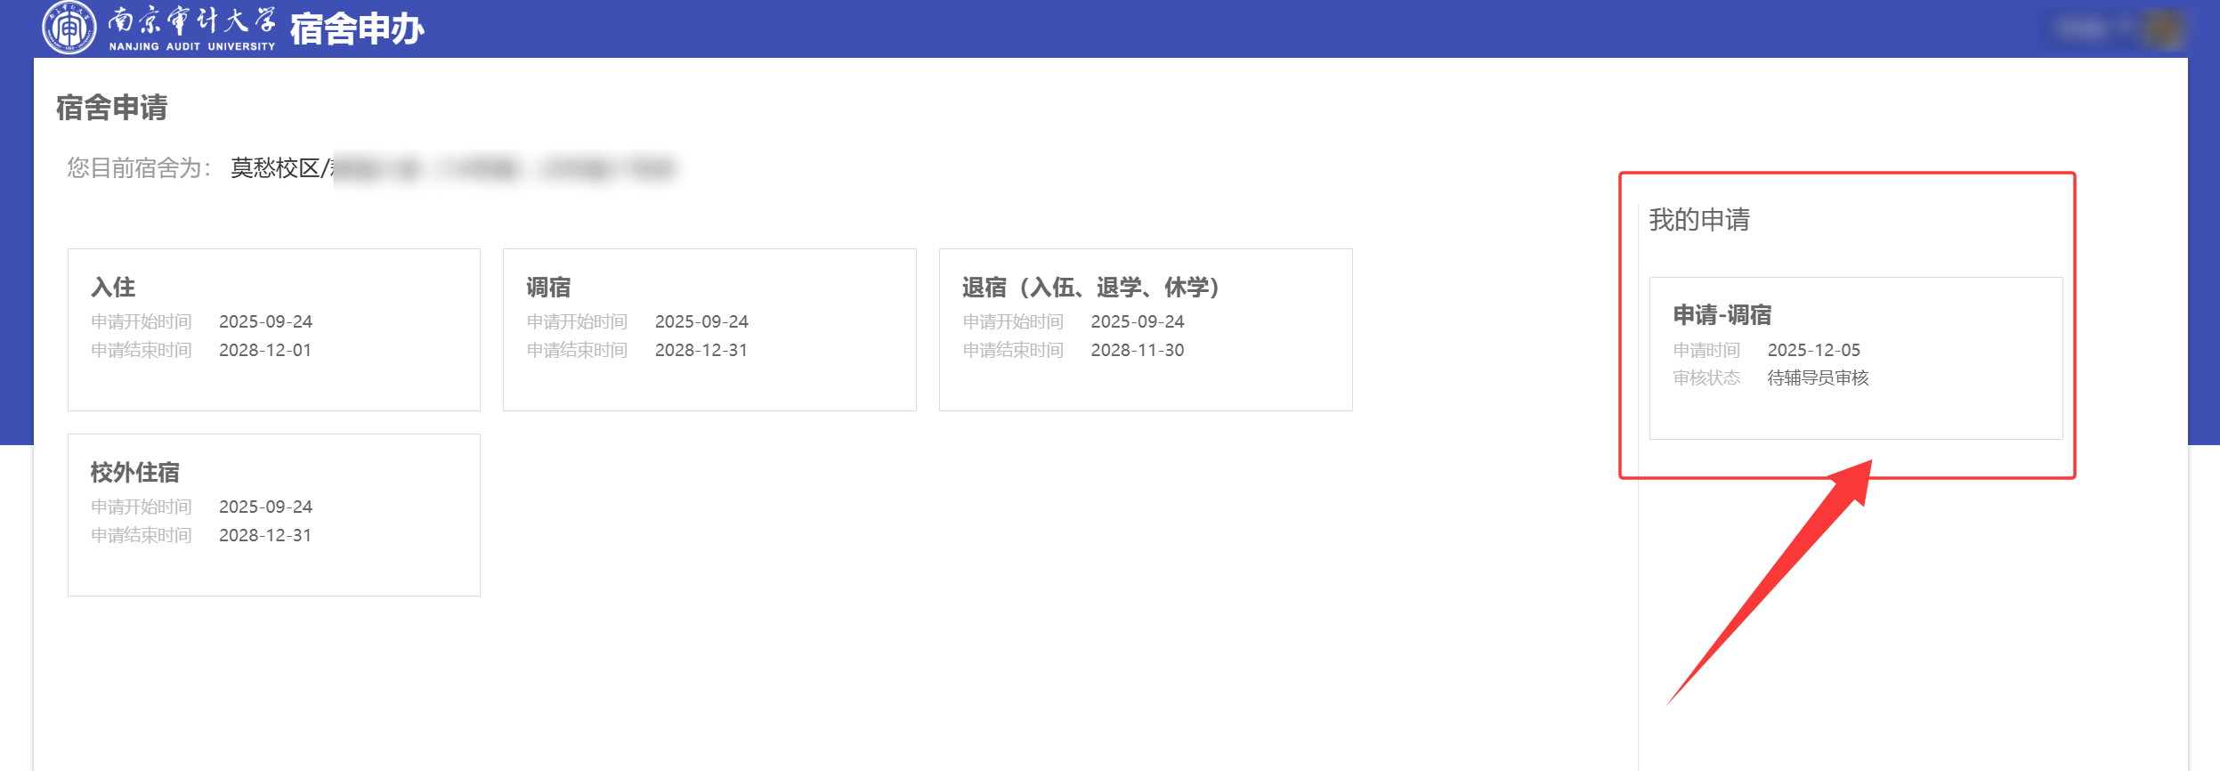Click the 2028-12-01 end date in 入住
Image resolution: width=2220 pixels, height=771 pixels.
(x=265, y=350)
